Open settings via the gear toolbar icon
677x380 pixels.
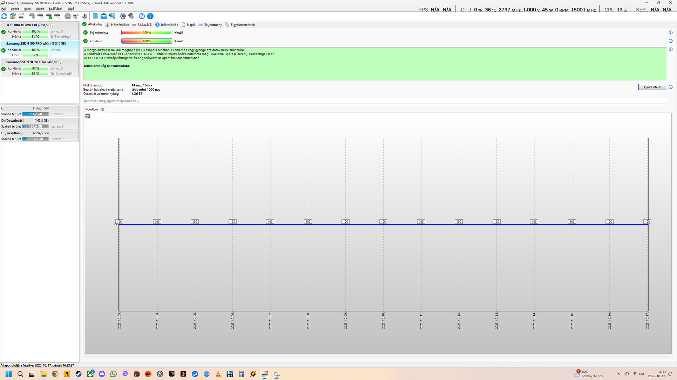point(122,16)
